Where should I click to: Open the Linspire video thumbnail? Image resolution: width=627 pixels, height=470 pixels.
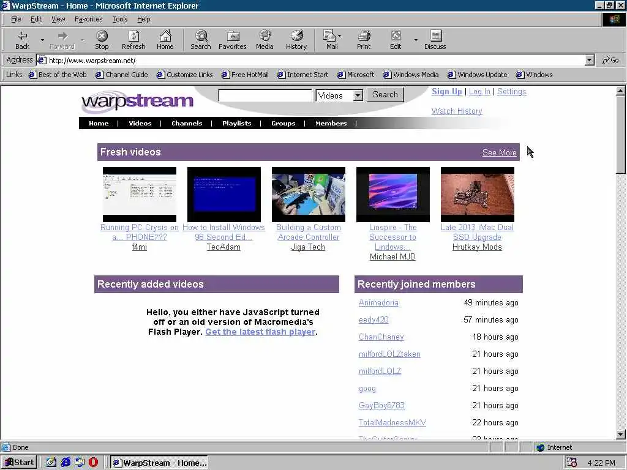tap(393, 194)
